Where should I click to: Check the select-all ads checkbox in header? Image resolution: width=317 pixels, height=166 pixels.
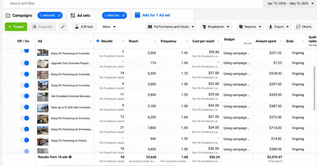[8, 41]
